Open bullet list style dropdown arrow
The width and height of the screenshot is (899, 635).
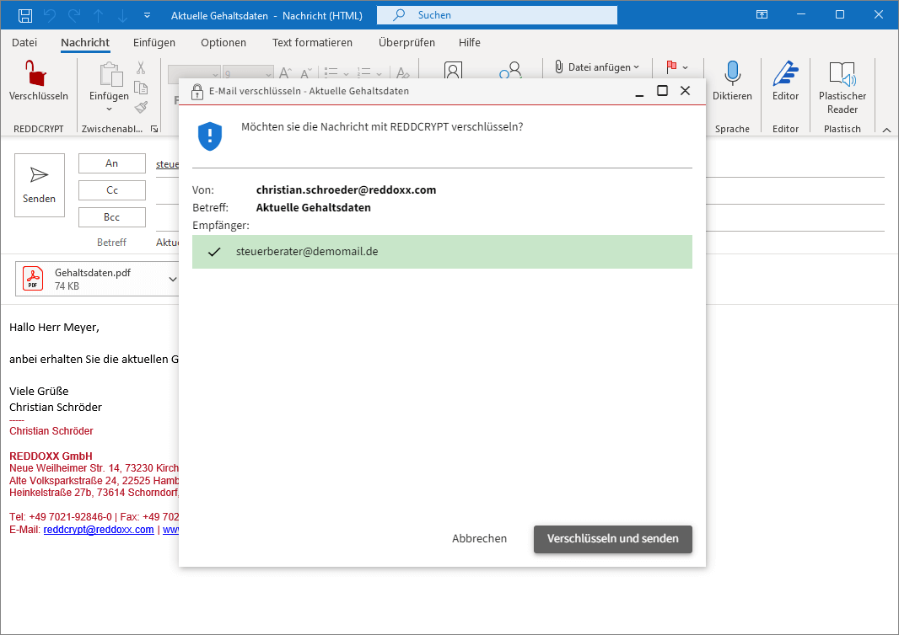coord(346,74)
